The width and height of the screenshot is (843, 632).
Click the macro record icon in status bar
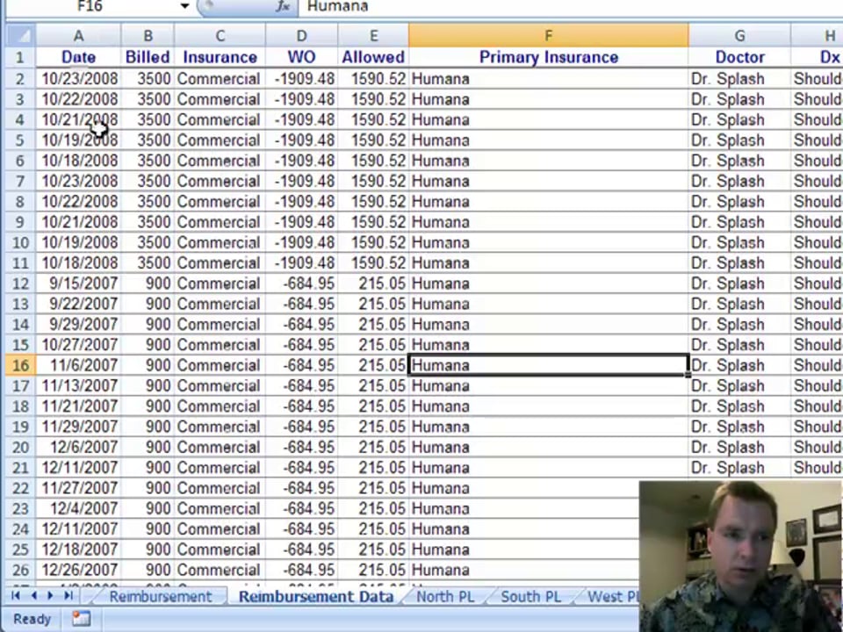pos(81,619)
